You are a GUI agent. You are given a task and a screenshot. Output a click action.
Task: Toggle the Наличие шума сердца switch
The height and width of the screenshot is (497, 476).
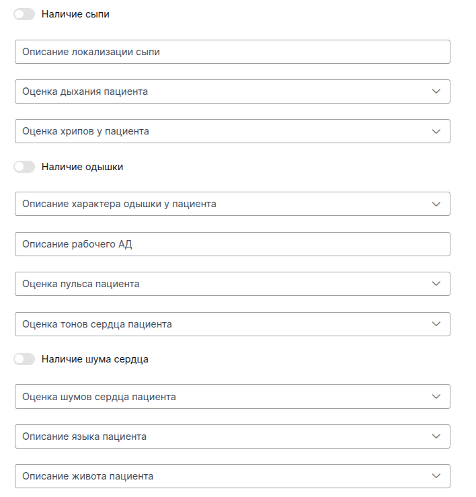tap(24, 359)
